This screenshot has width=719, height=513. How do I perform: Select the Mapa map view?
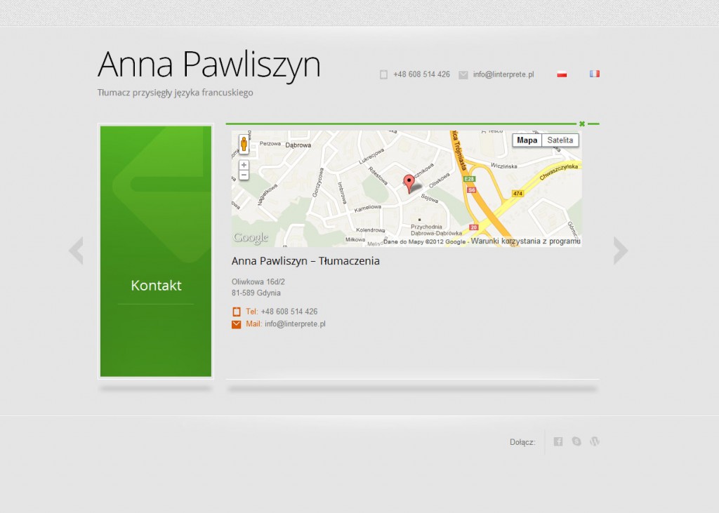[x=527, y=140]
